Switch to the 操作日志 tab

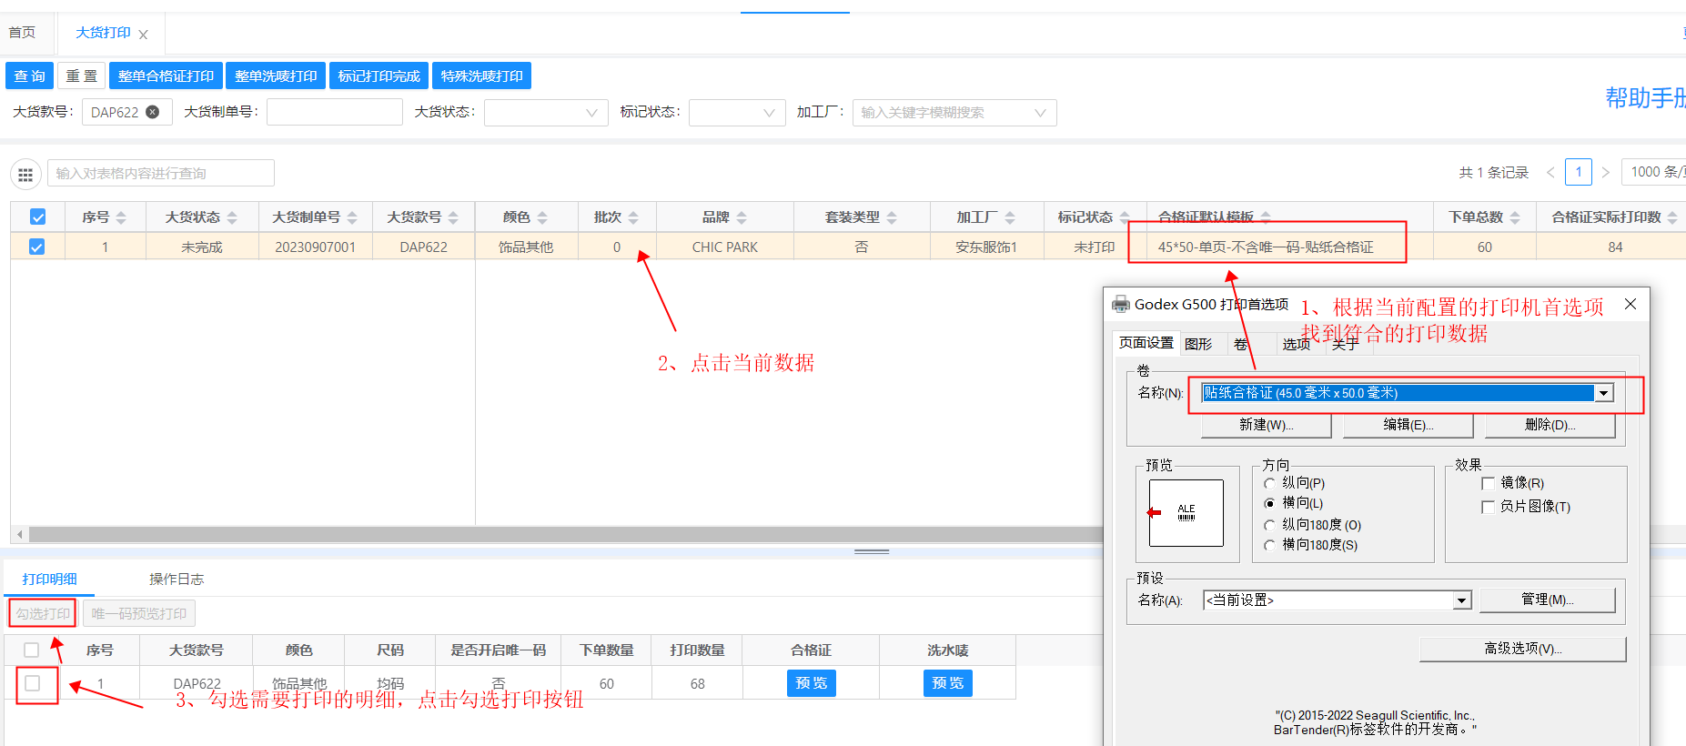177,579
